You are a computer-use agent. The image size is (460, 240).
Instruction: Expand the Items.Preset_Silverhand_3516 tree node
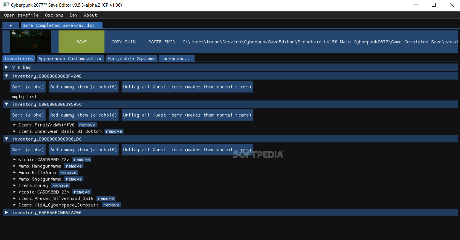click(14, 199)
